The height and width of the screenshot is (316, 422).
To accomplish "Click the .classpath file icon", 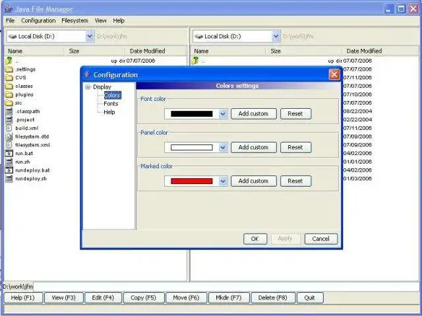I will point(9,111).
